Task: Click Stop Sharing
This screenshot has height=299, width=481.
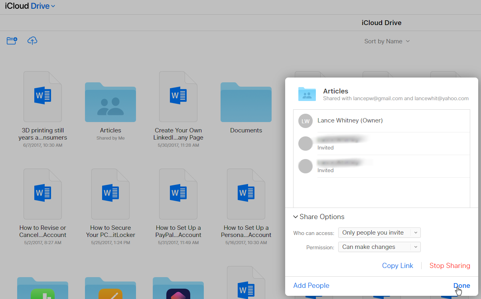Action: (450, 266)
